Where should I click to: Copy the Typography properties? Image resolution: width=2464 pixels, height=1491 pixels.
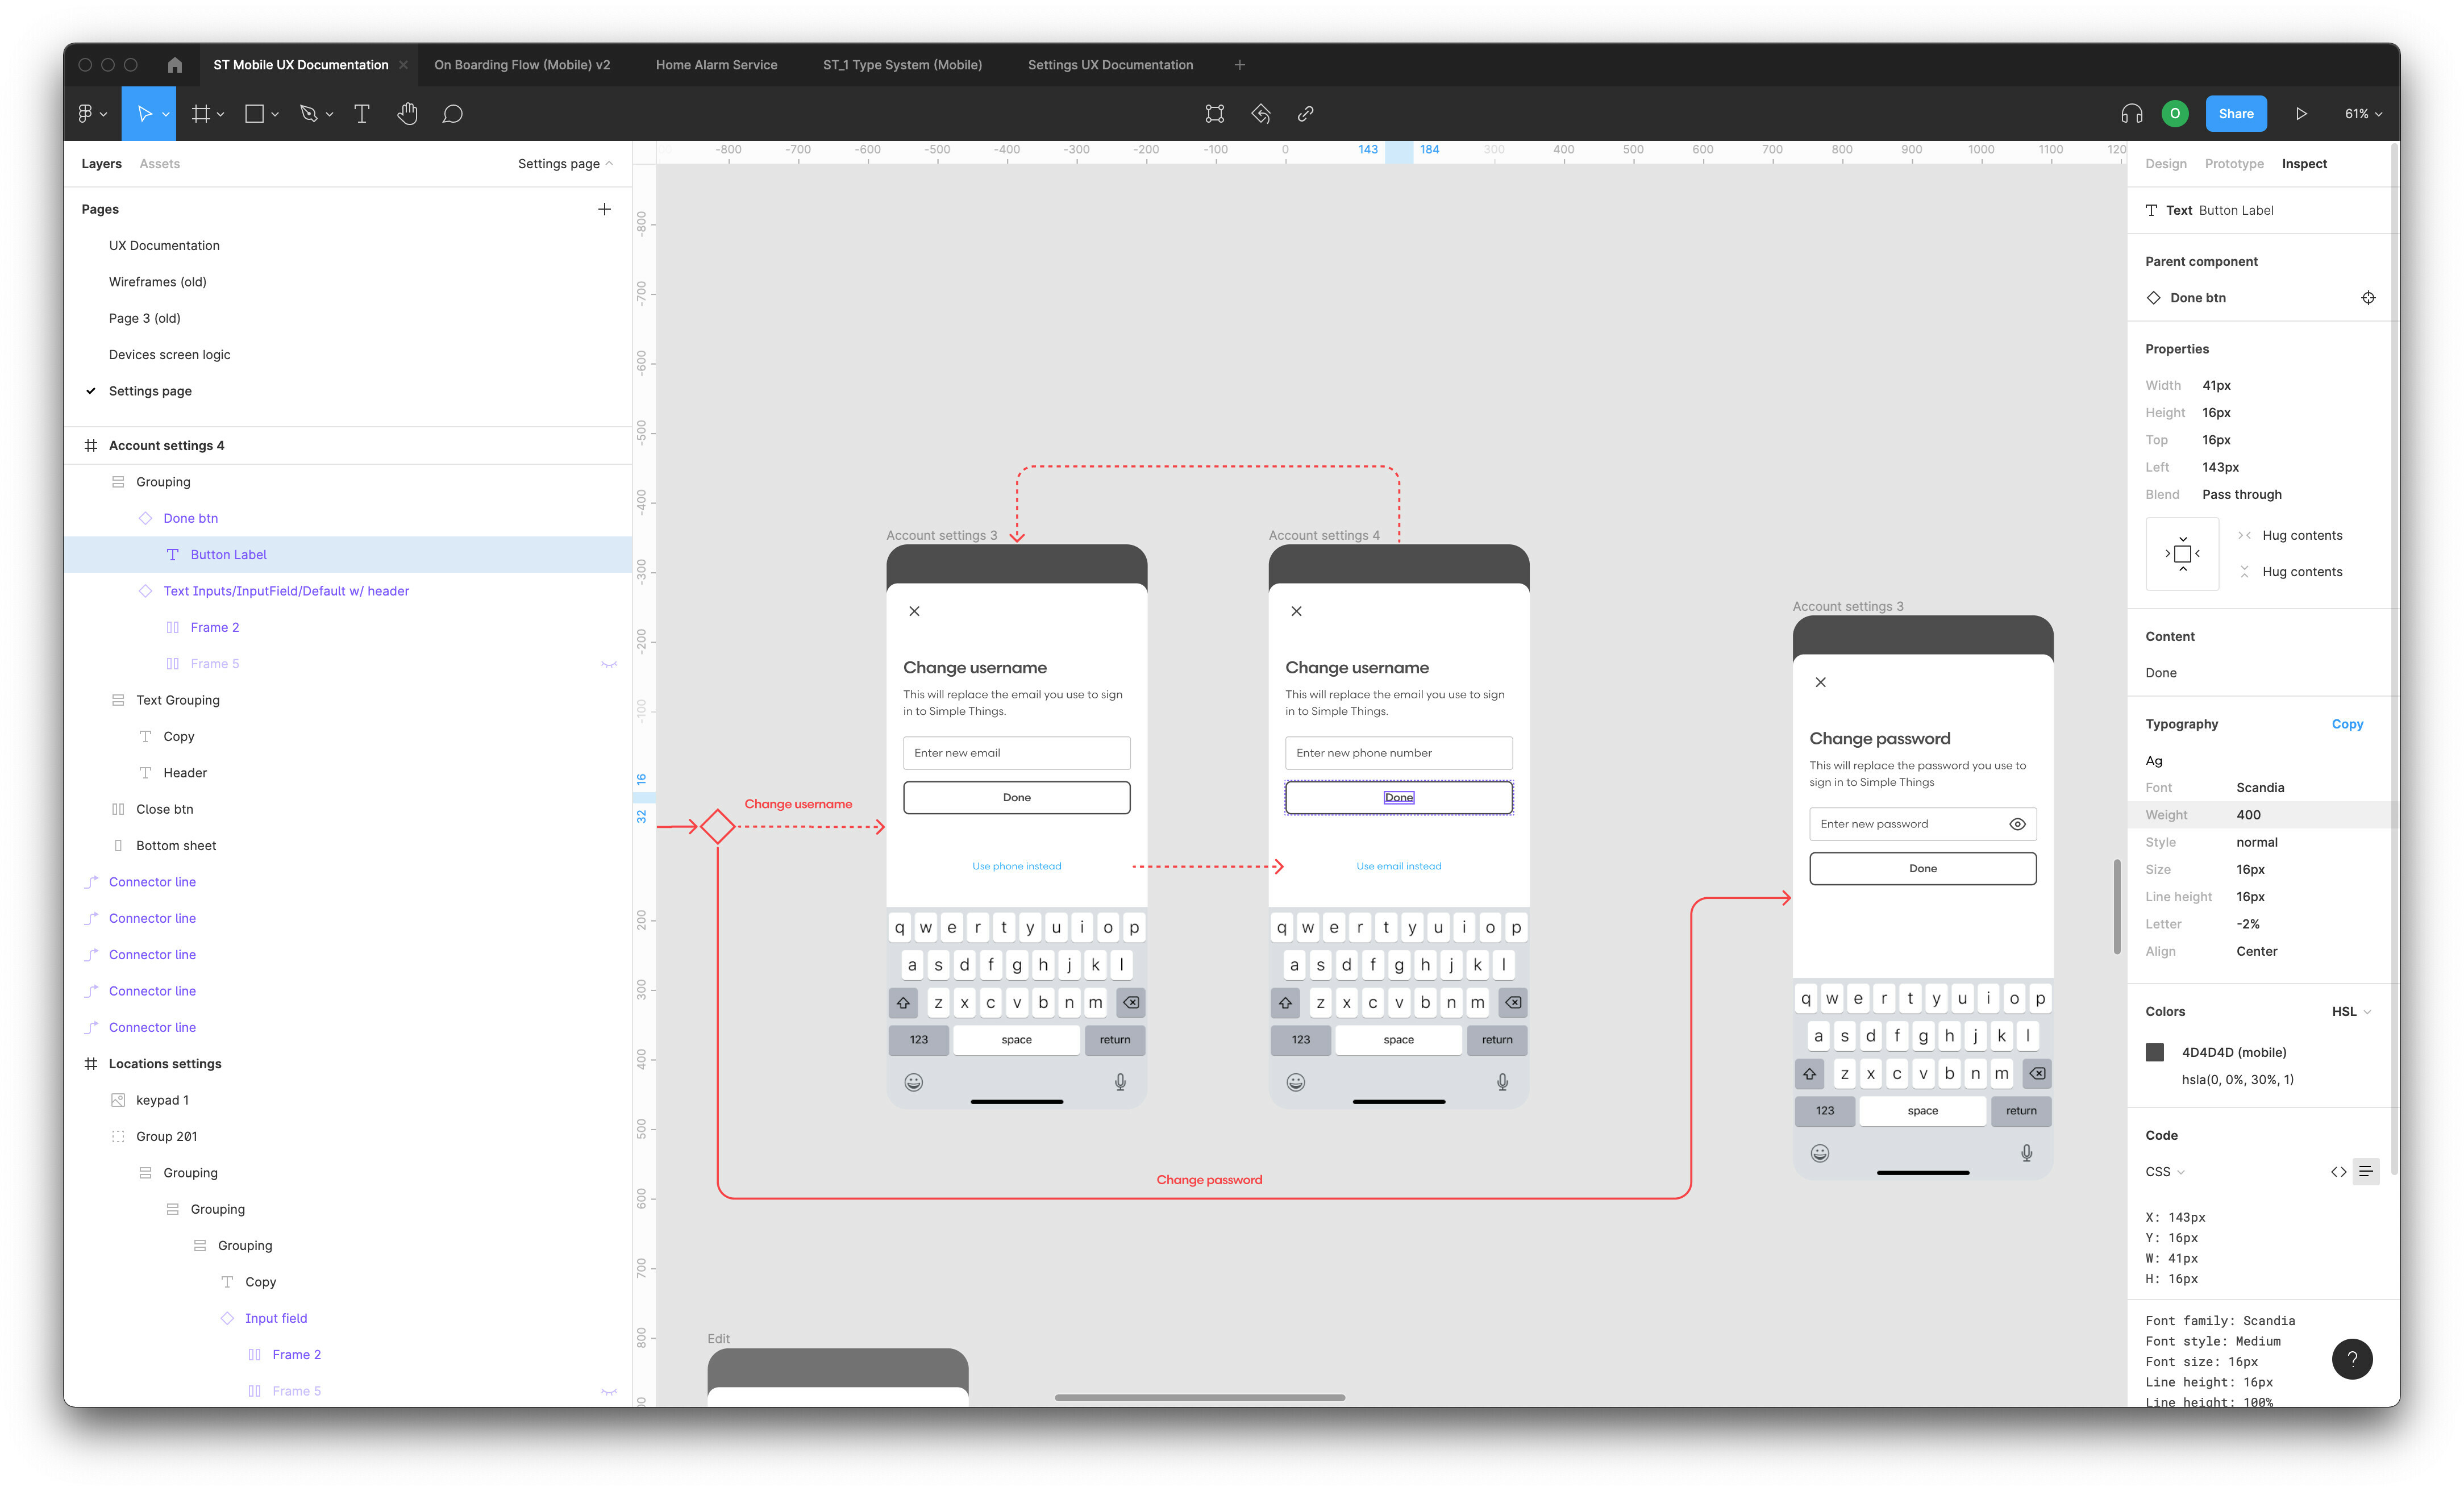2347,724
